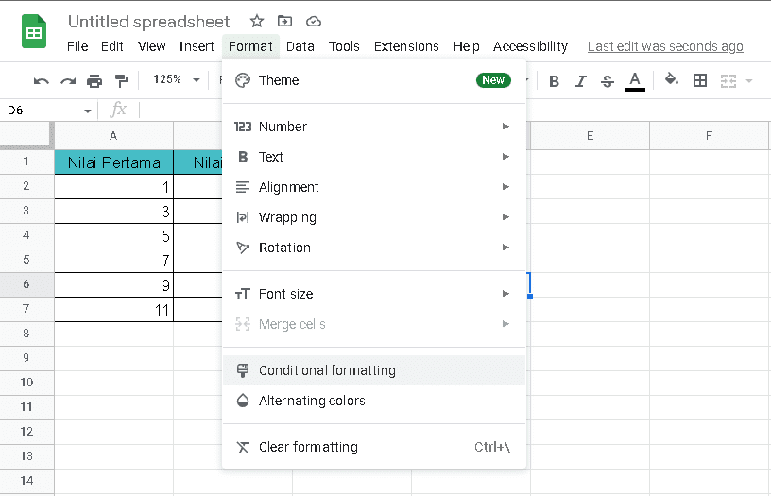771x496 pixels.
Task: Rename the Untitled spreadsheet title
Action: (x=148, y=22)
